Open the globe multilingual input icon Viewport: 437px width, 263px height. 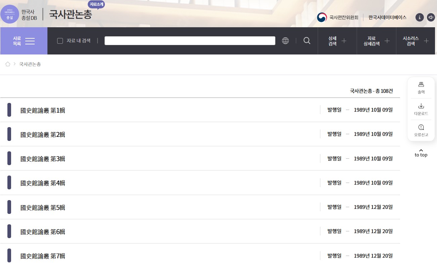click(285, 41)
